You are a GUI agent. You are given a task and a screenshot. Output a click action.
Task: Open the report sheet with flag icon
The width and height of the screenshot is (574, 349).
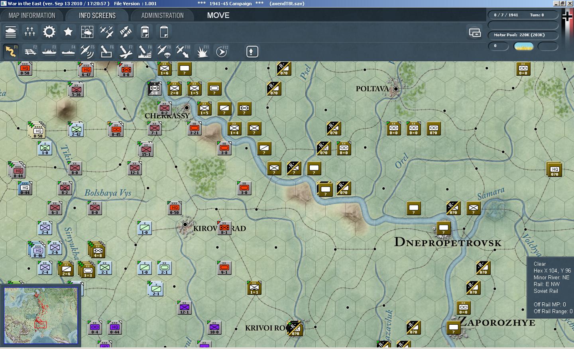pyautogui.click(x=145, y=31)
